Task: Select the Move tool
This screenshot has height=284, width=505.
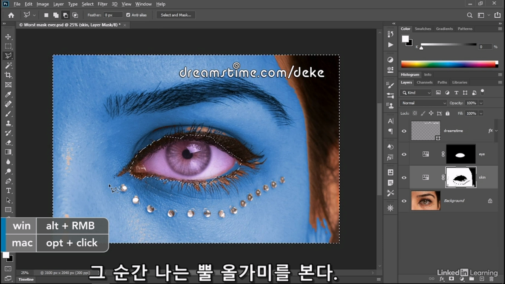Action: pos(8,37)
